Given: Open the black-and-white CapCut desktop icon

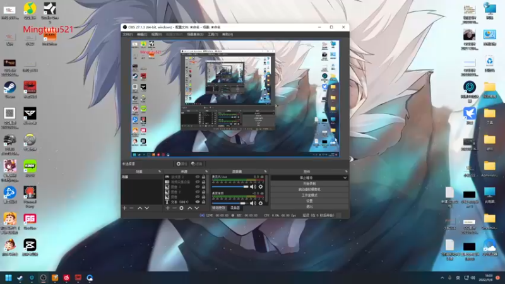Looking at the screenshot, I should click(x=30, y=247).
